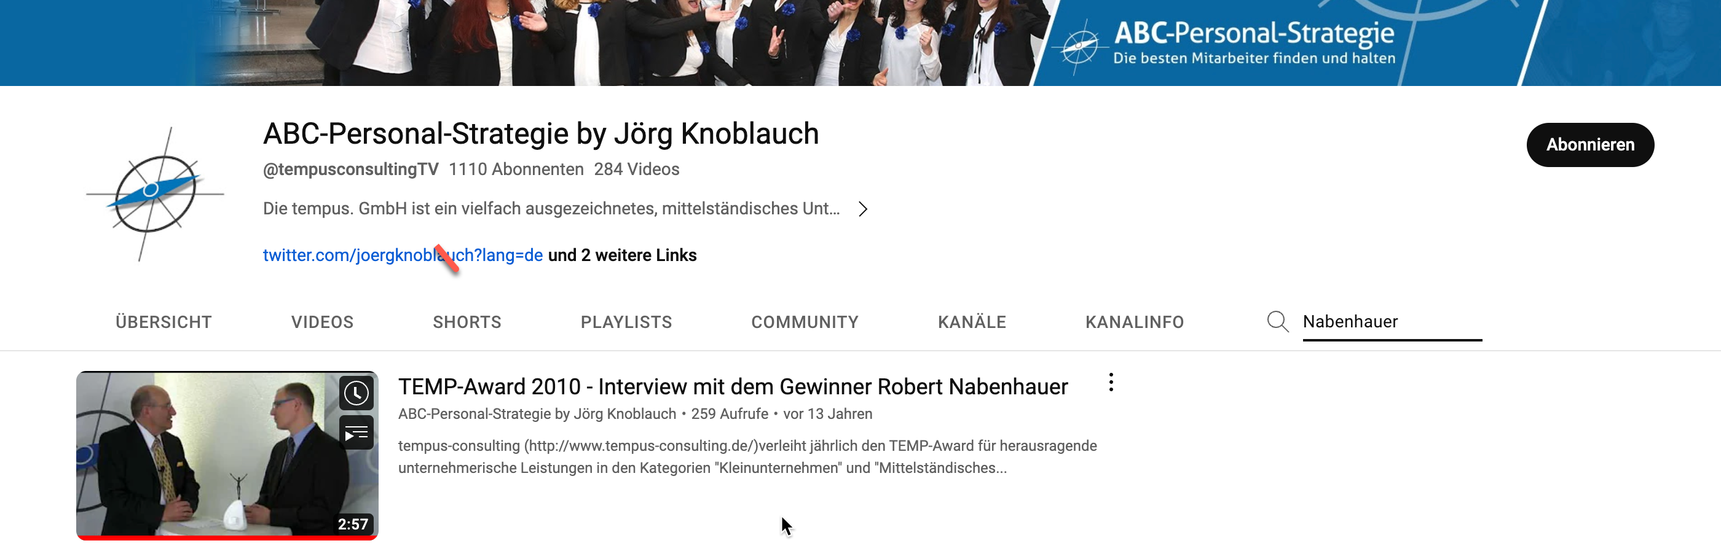Viewport: 1721px width, 554px height.
Task: Open the TEMP-Award 2010 interview video title
Action: 733,386
